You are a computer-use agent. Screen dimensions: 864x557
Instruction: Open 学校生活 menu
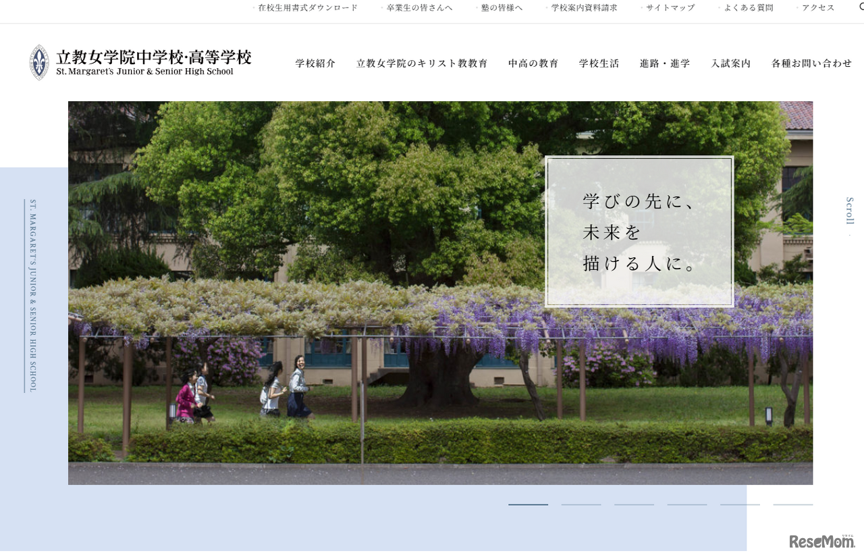[x=599, y=63]
